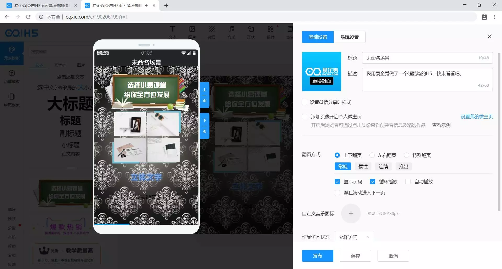Open the 品牌设置 tab

pyautogui.click(x=349, y=37)
